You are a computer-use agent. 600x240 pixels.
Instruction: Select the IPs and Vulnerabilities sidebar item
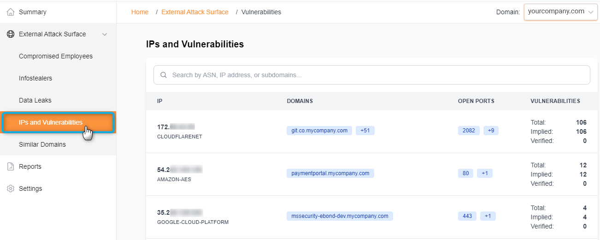click(x=51, y=122)
